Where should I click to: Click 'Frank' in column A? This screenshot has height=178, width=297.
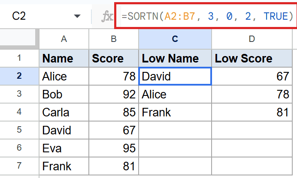[x=64, y=166]
